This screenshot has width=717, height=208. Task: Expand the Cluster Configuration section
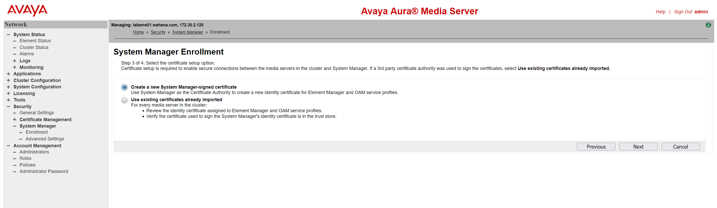pos(8,80)
